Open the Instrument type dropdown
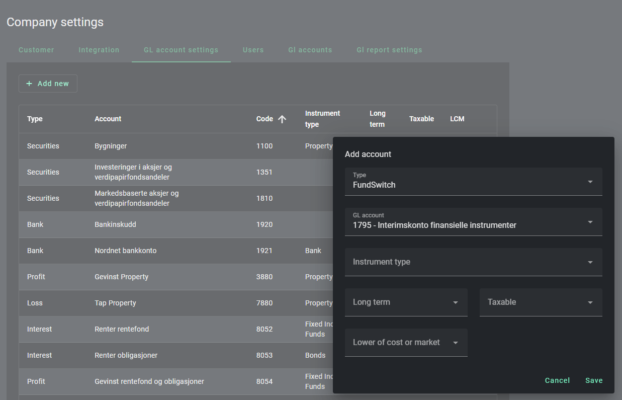The width and height of the screenshot is (622, 400). point(473,262)
